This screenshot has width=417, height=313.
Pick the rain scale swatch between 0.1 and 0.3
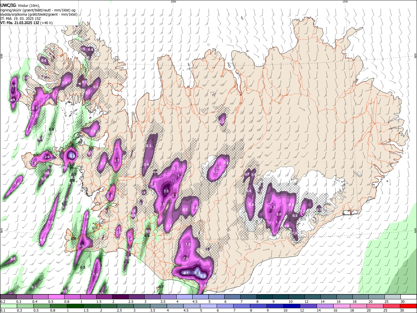pyautogui.click(x=8, y=306)
